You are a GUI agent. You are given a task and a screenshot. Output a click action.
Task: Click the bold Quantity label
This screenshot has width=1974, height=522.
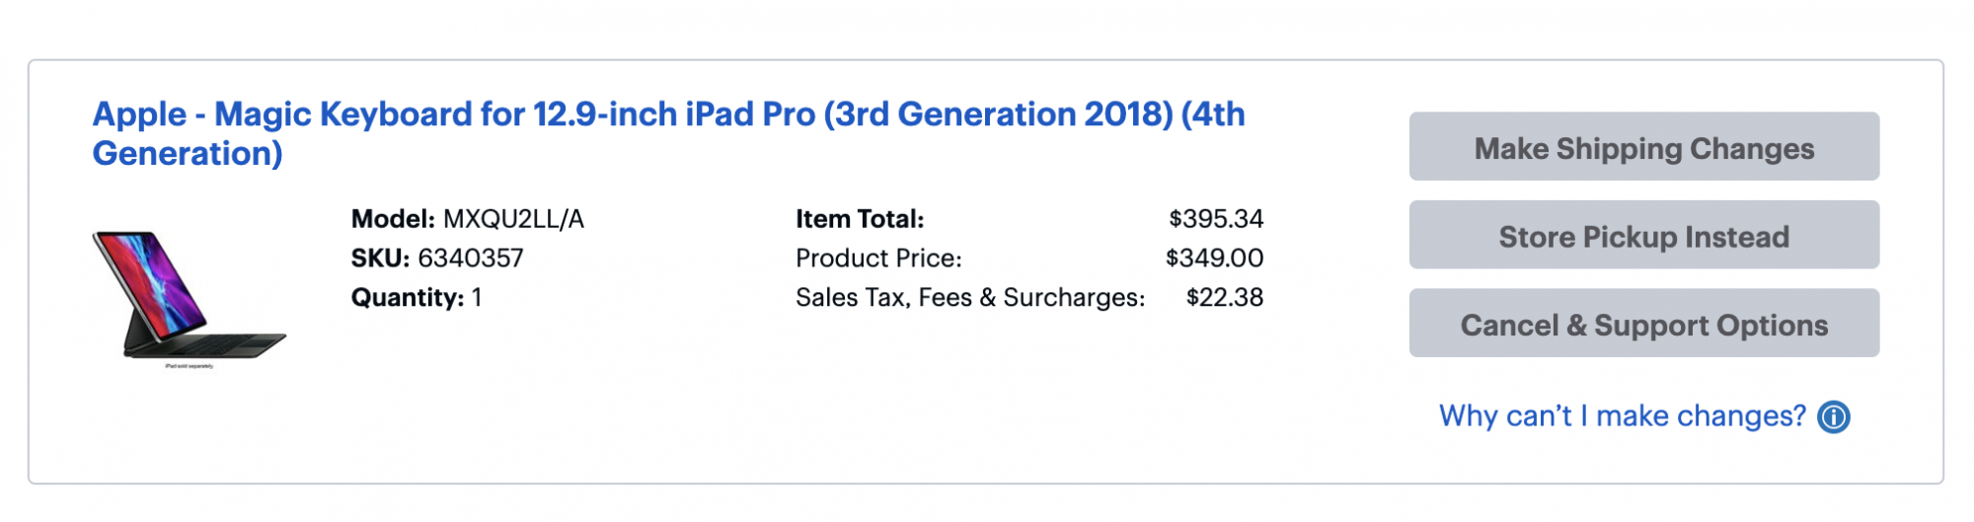click(408, 298)
